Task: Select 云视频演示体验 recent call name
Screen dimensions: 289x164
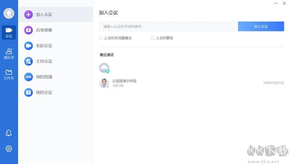Action: (x=124, y=81)
